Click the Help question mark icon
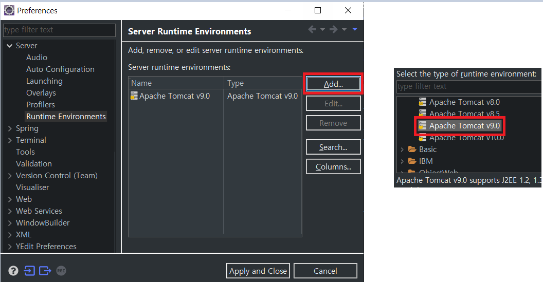The width and height of the screenshot is (543, 282). 13,271
